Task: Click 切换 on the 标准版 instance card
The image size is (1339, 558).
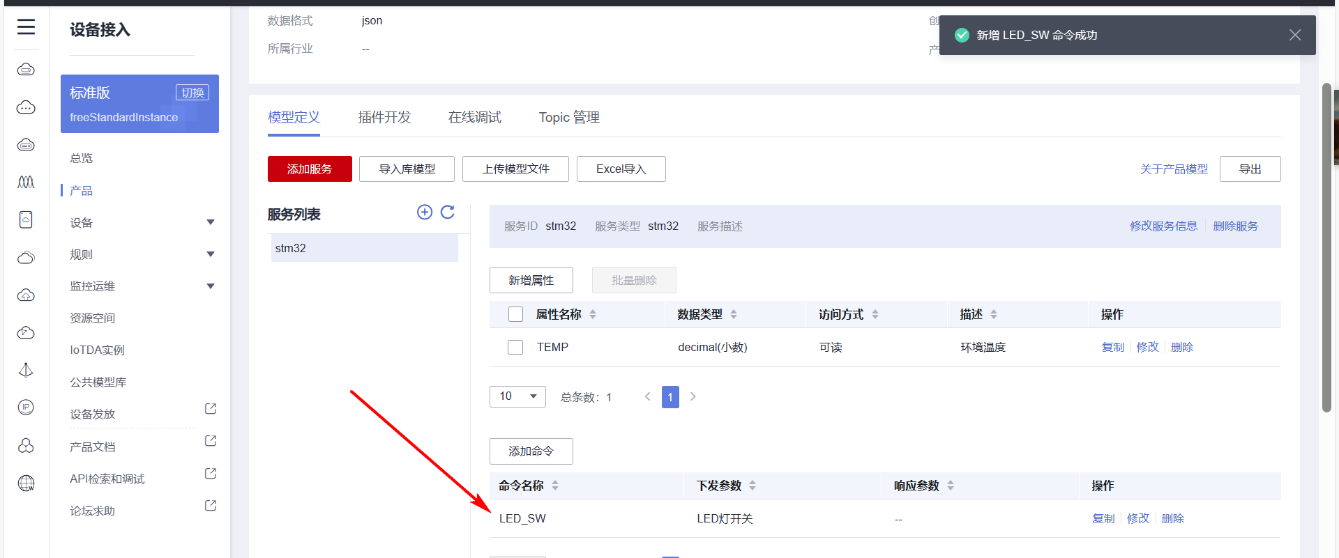Action: tap(192, 93)
